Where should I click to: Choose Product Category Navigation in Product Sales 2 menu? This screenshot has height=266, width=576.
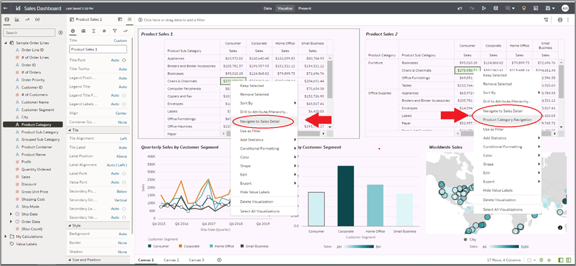tap(507, 119)
